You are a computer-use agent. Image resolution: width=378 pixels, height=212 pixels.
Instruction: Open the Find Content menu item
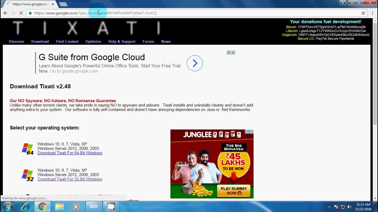click(x=67, y=42)
